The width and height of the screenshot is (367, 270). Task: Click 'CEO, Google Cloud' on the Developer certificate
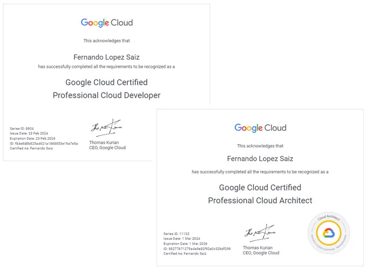pos(107,148)
